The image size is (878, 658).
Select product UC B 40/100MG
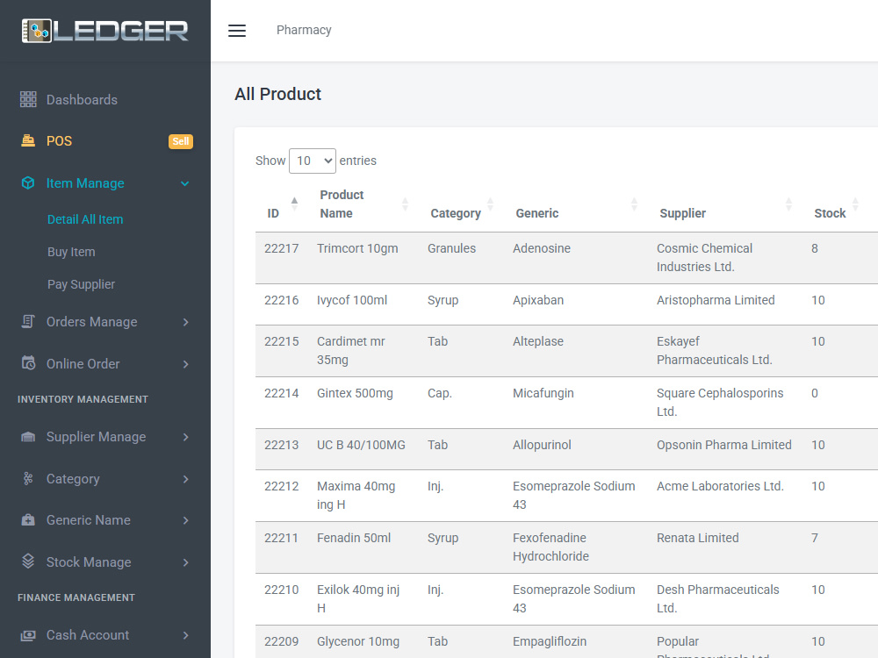pyautogui.click(x=361, y=445)
